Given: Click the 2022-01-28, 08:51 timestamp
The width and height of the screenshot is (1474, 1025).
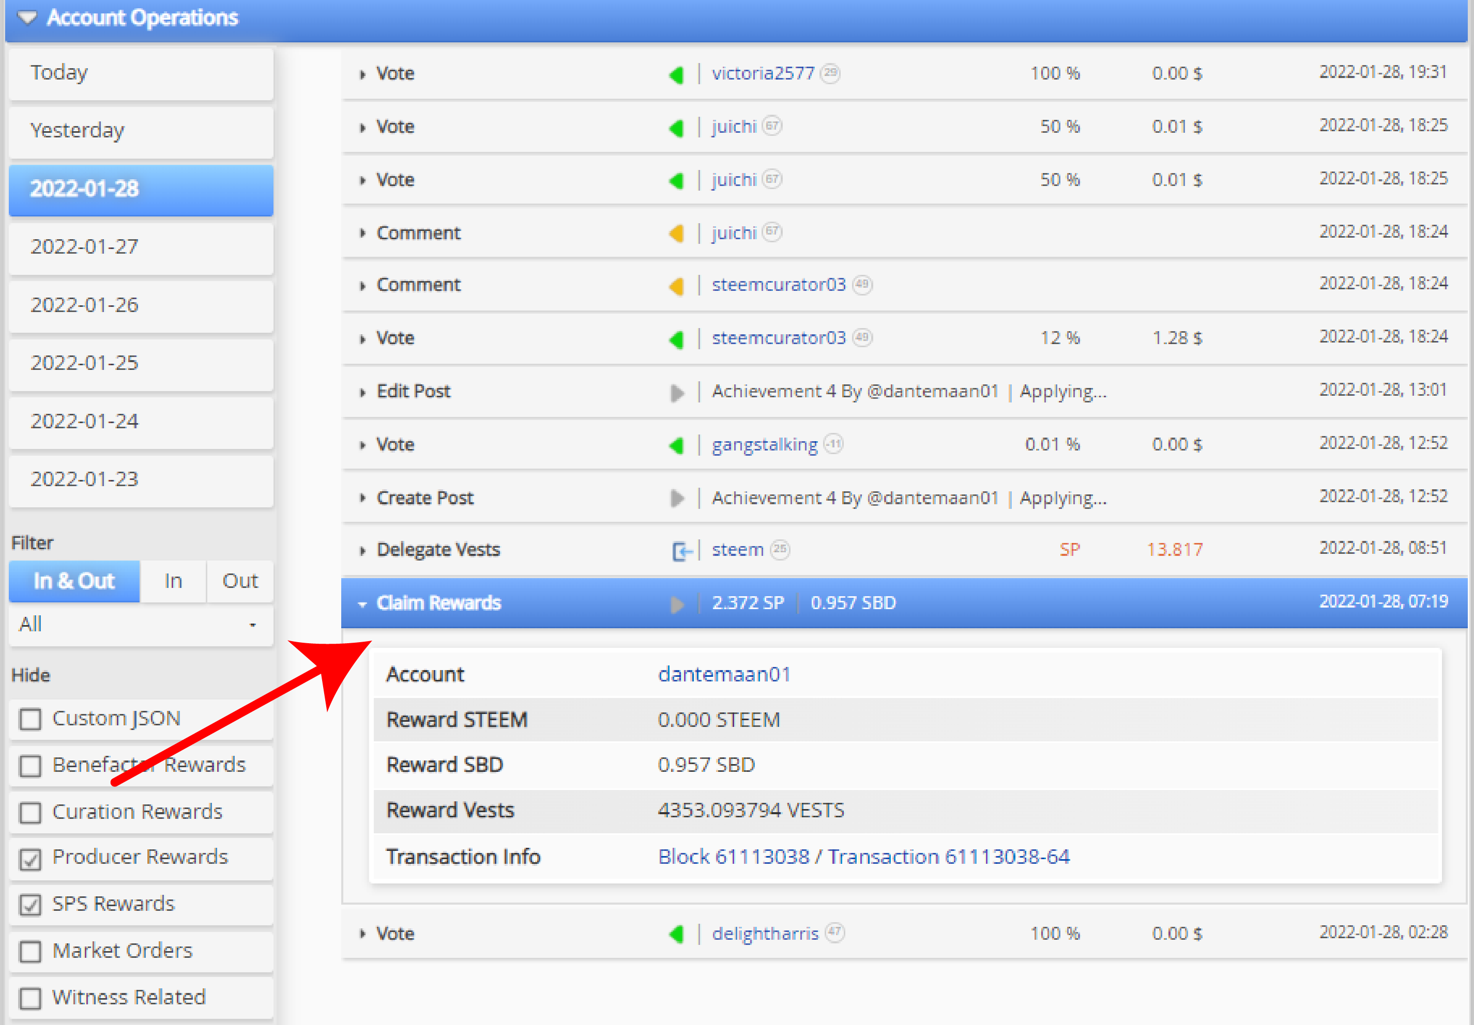Looking at the screenshot, I should tap(1383, 549).
